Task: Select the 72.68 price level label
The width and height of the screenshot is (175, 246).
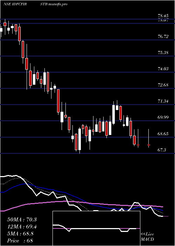Action: pos(163,85)
